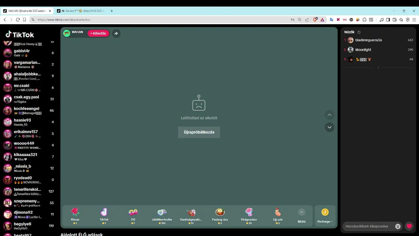This screenshot has height=236, width=419.
Task: Open mr.csaki live in sidebar
Action: 29,88
